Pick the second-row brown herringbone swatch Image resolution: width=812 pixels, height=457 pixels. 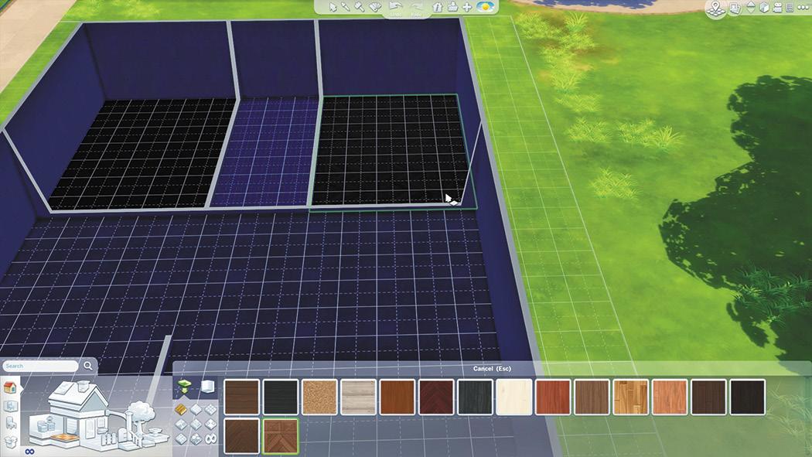(x=242, y=436)
